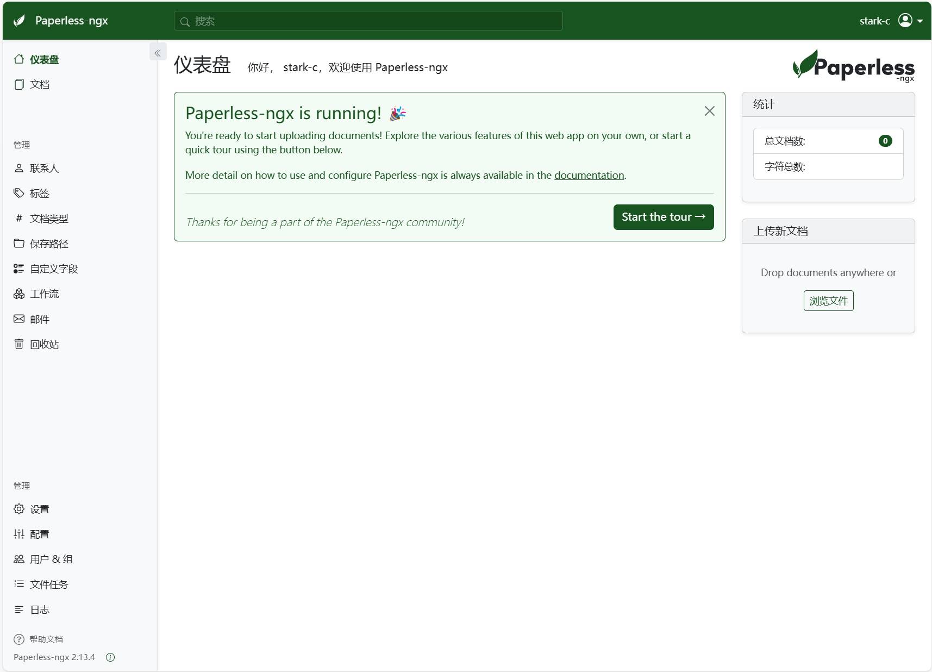The width and height of the screenshot is (932, 672).
Task: Click the tags 标签 icon
Action: click(19, 193)
